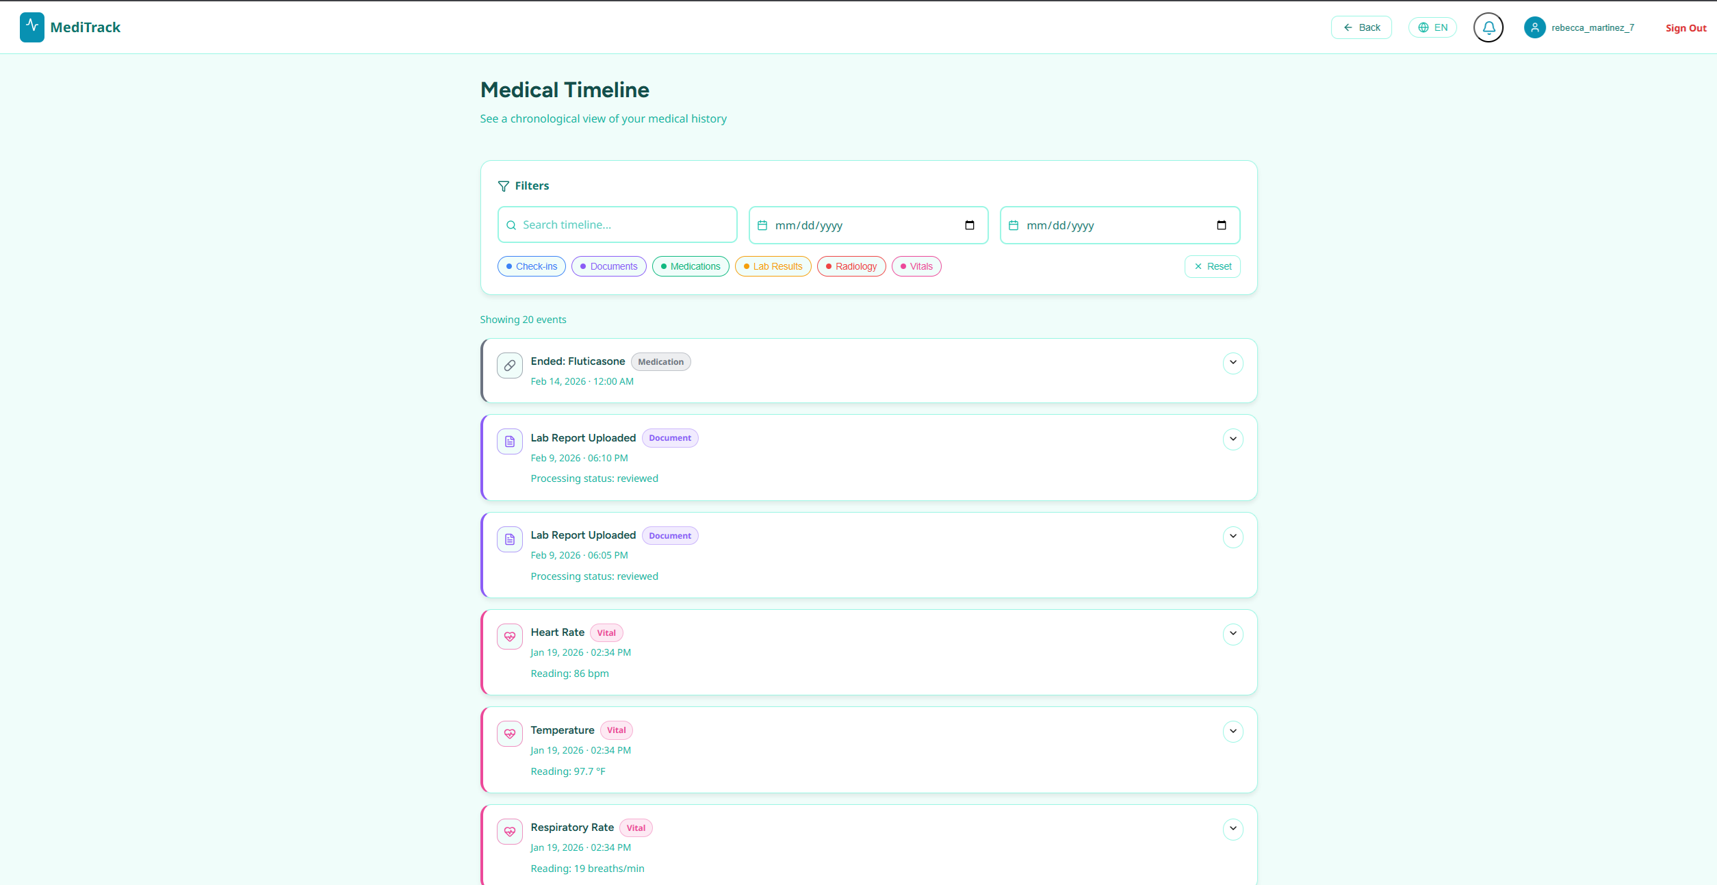Go back using the Back button
Screen dimensions: 1717x885
(1360, 27)
